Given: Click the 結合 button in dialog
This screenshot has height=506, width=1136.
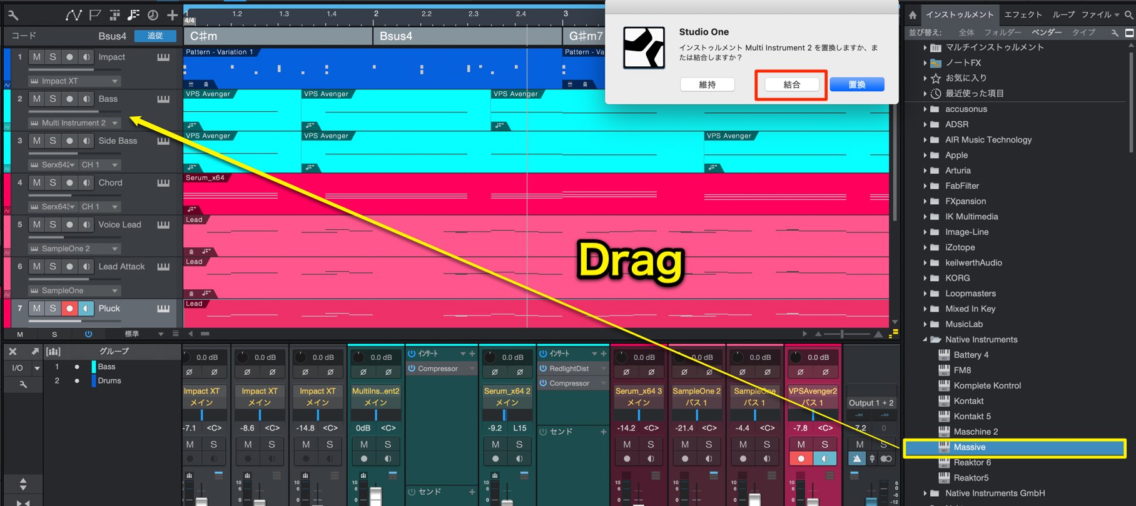Looking at the screenshot, I should 791,84.
